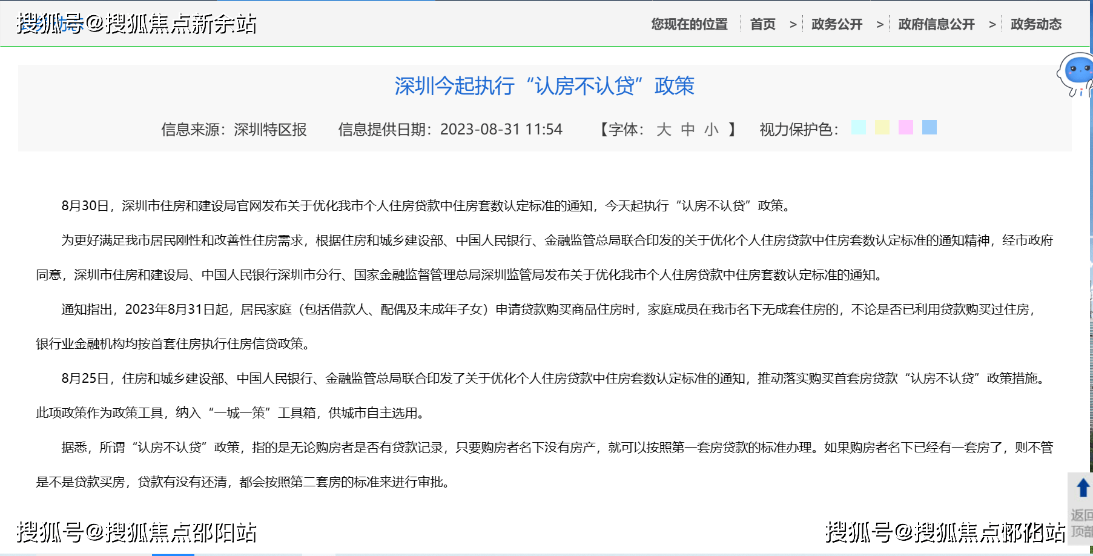Go to 首页 in the breadcrumb
The width and height of the screenshot is (1093, 556).
point(762,24)
